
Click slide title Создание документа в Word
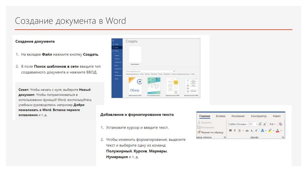point(70,21)
